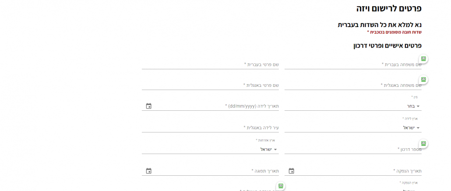Click the expiry date (תאריך תפוגה) text field

pos(215,171)
